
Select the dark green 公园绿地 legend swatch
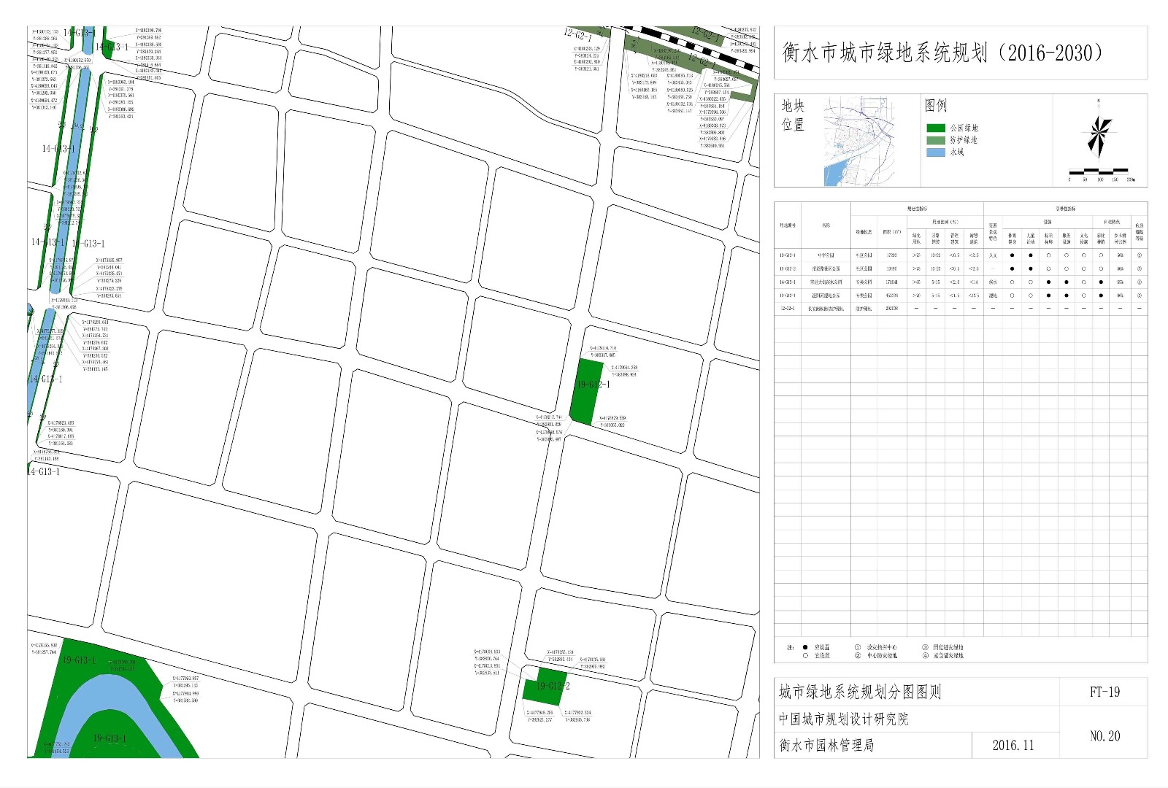[936, 128]
